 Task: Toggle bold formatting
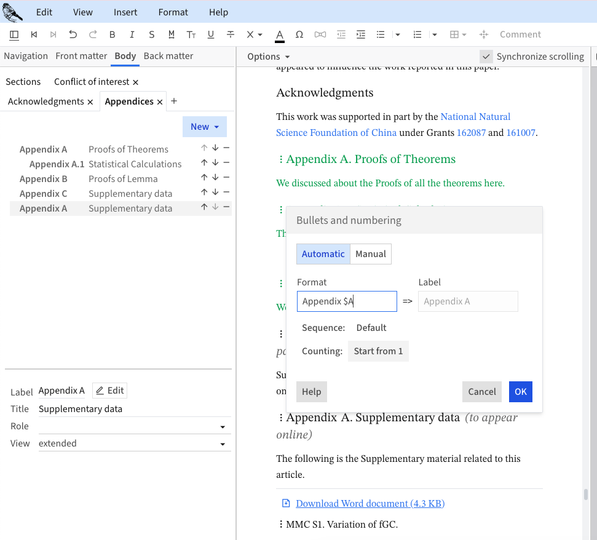tap(113, 34)
